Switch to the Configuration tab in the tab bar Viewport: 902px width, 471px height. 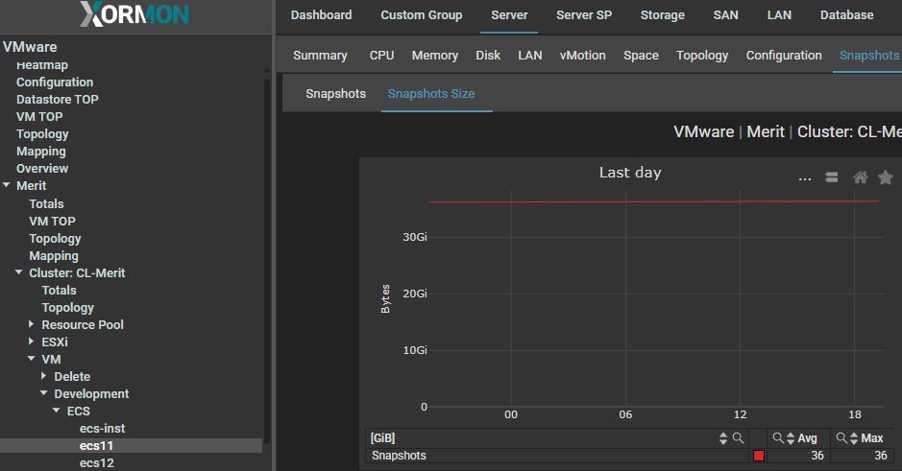click(x=784, y=55)
